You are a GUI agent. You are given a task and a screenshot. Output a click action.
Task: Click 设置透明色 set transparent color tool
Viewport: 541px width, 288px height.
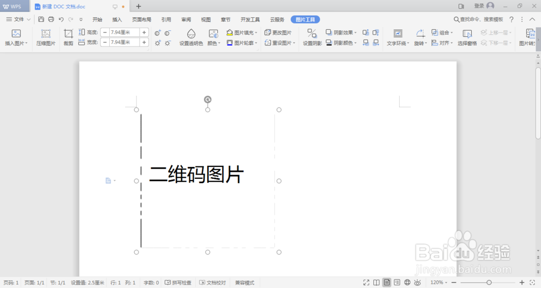pos(191,37)
